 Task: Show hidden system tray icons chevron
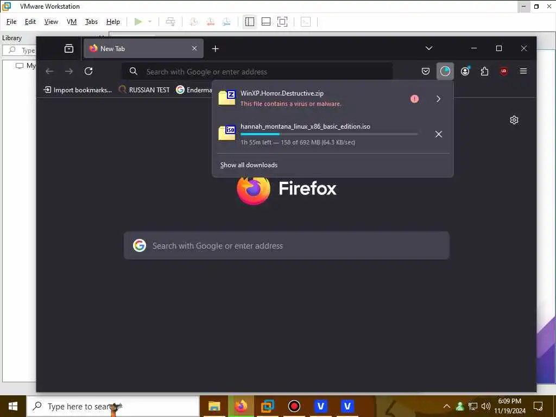coord(447,406)
